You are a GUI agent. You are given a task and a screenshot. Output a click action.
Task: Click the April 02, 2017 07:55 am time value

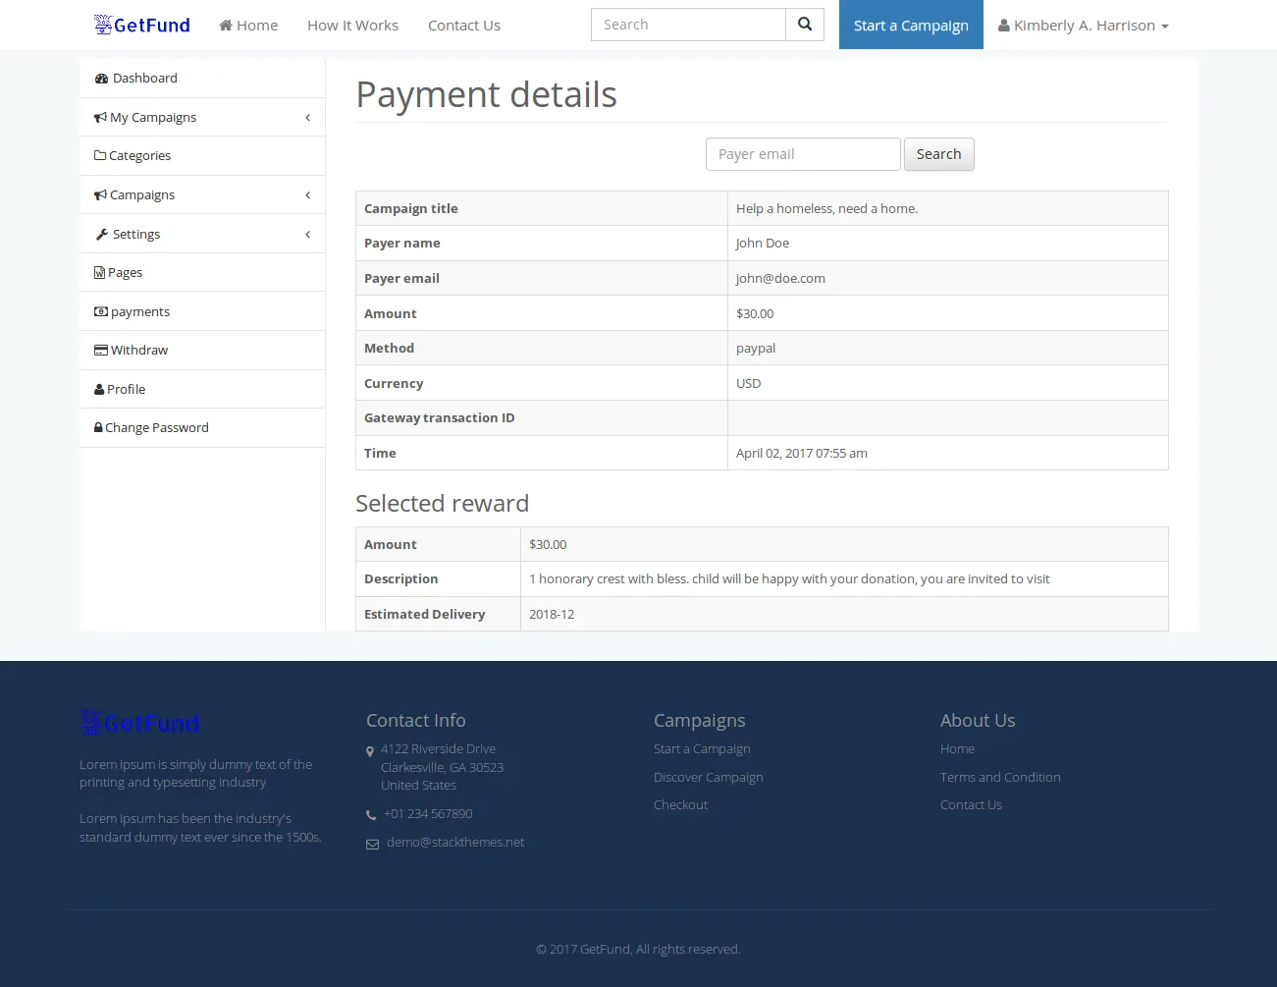(802, 453)
